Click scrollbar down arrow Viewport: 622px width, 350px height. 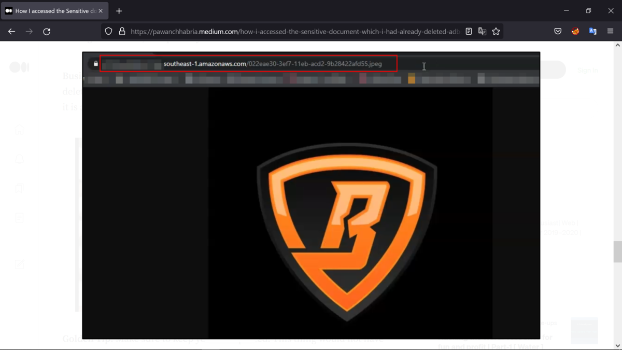click(x=617, y=345)
